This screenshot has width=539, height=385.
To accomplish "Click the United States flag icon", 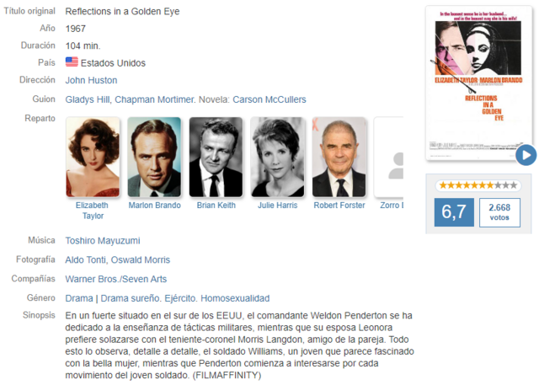I will point(72,61).
